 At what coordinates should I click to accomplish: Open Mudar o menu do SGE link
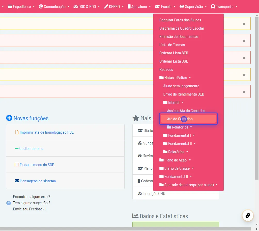point(37,165)
